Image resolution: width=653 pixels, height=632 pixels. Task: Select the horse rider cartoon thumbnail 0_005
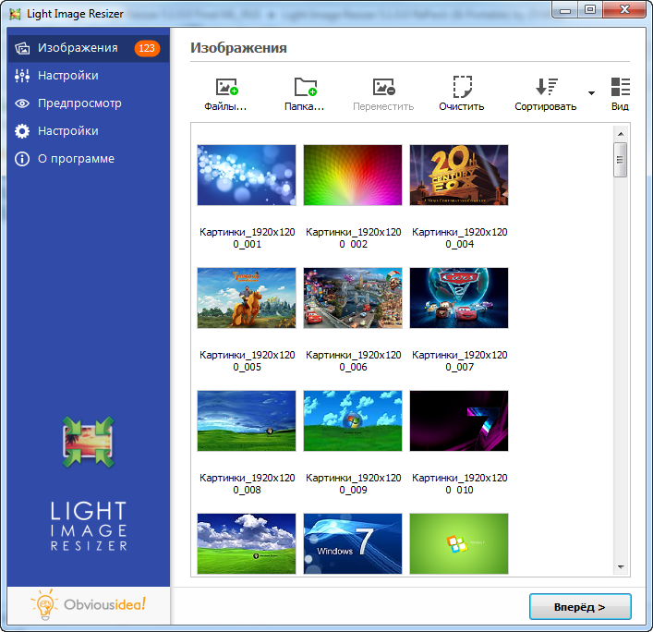coord(247,298)
